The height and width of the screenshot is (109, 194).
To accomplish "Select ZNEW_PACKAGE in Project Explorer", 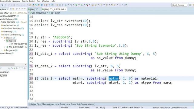I will point(8,22).
